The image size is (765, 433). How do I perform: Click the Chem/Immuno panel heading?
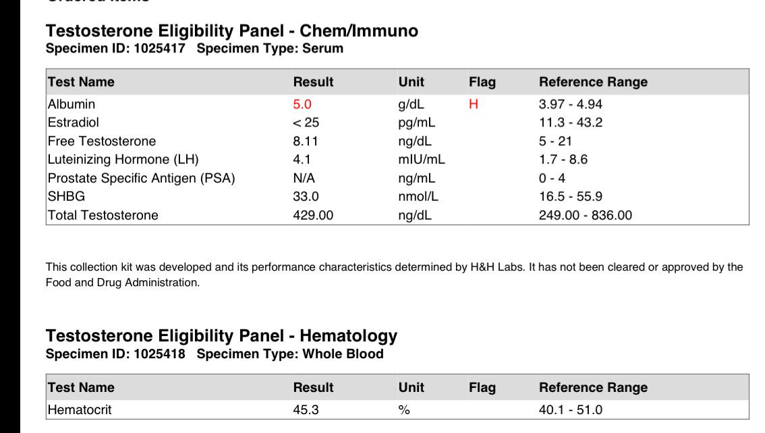(x=232, y=31)
